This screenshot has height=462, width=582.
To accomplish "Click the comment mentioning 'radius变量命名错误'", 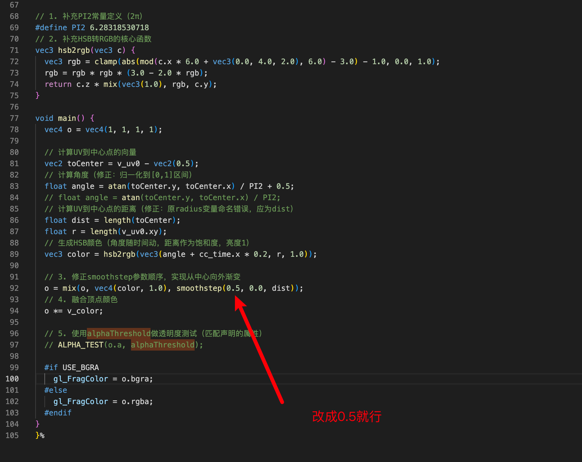I will [169, 209].
